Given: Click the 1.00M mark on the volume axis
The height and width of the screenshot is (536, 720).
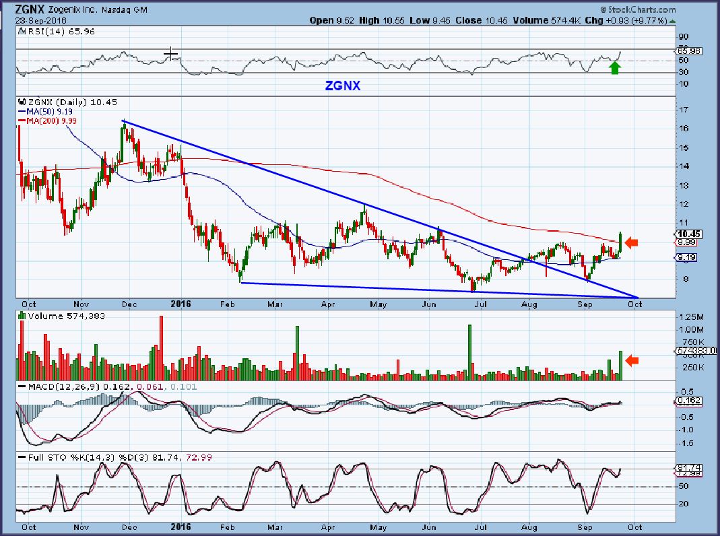Looking at the screenshot, I should 692,330.
